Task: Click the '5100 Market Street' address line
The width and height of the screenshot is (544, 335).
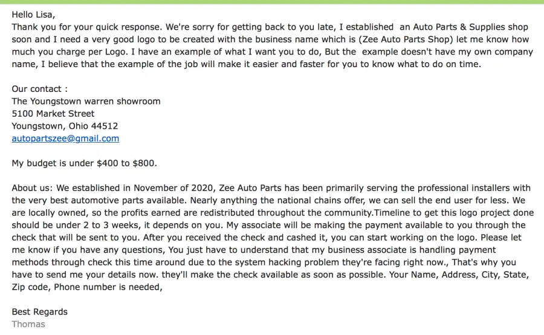Action: [x=53, y=114]
